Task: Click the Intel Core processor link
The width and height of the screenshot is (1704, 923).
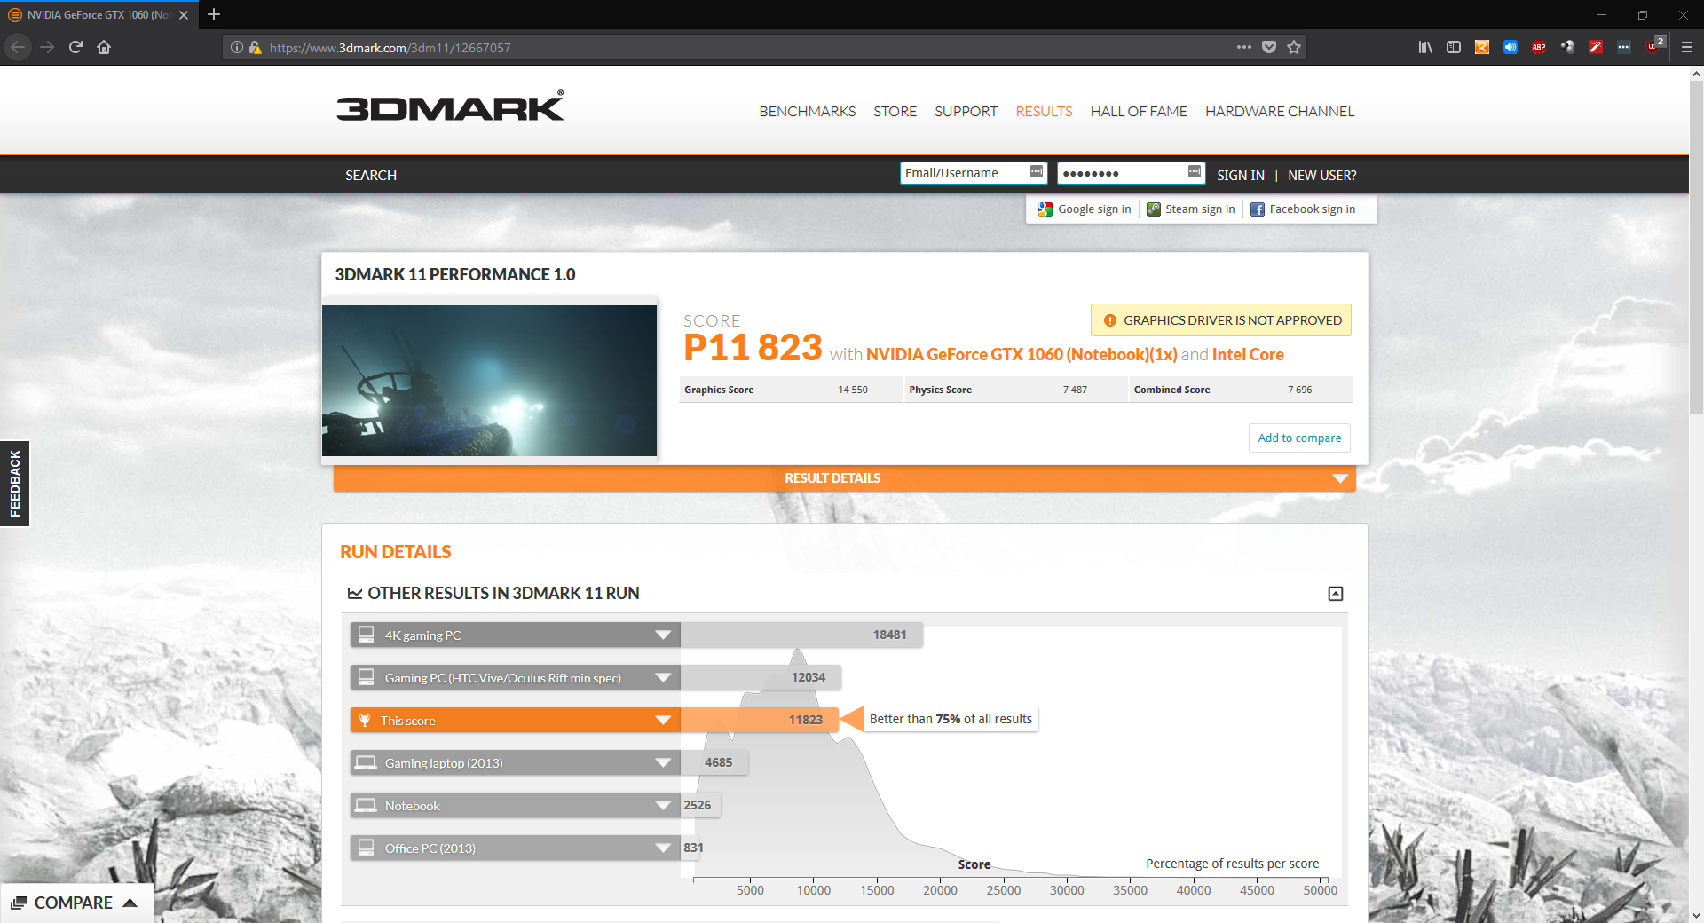Action: (1248, 355)
